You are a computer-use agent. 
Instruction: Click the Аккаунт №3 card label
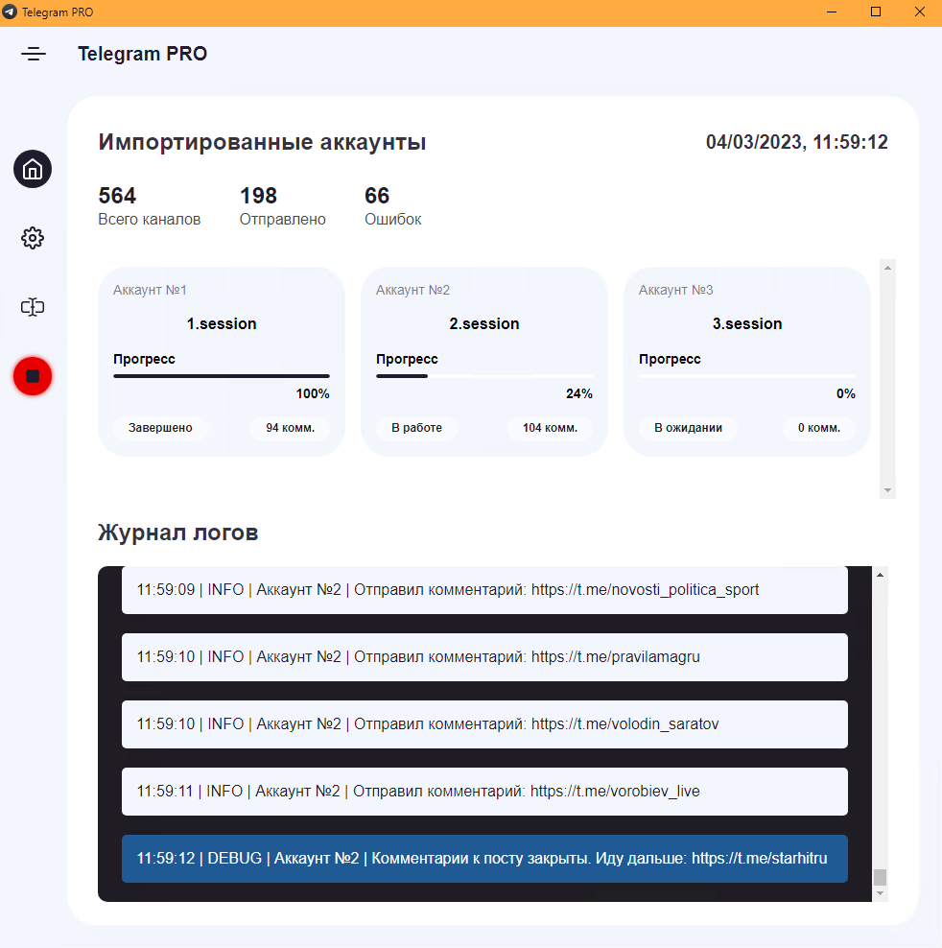(676, 290)
